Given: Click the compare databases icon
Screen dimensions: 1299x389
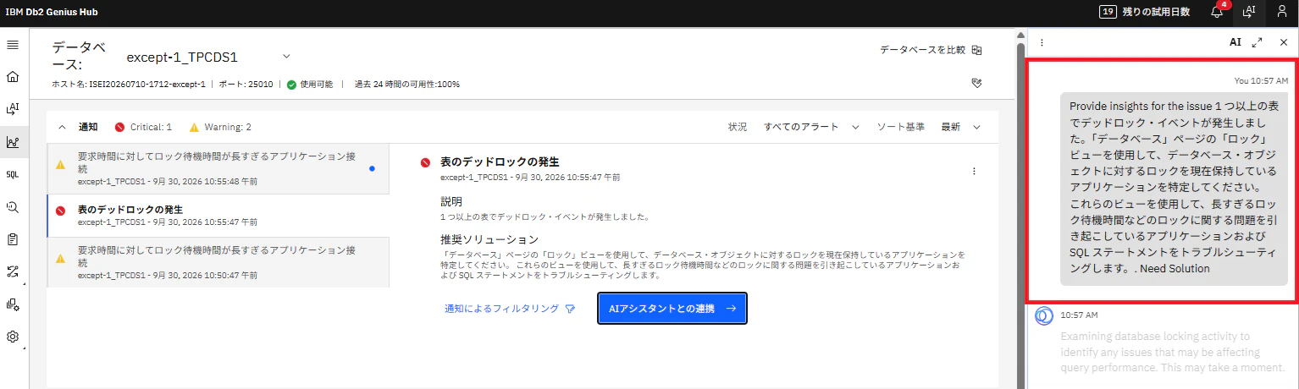Looking at the screenshot, I should pyautogui.click(x=976, y=50).
